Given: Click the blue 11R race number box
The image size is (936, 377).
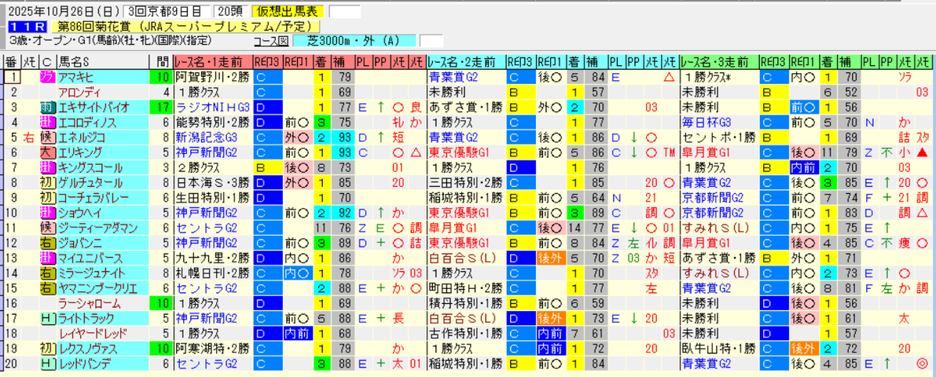Looking at the screenshot, I should coord(26,26).
